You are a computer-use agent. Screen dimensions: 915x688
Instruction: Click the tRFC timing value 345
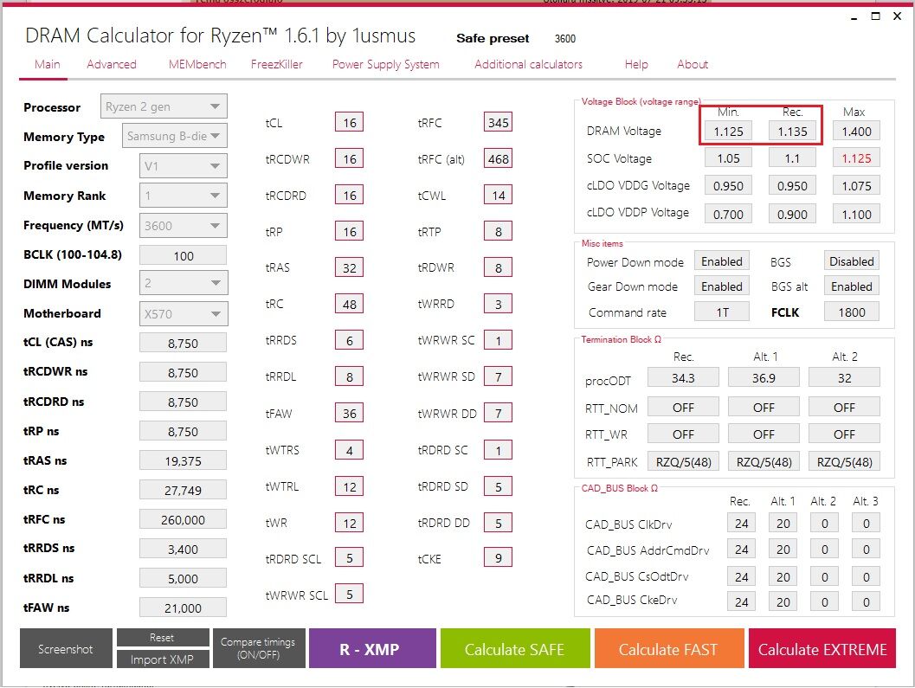(x=499, y=123)
